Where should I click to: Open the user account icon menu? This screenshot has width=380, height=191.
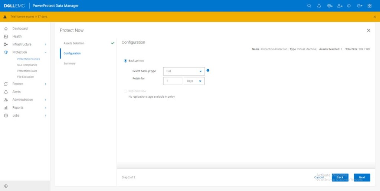point(340,6)
